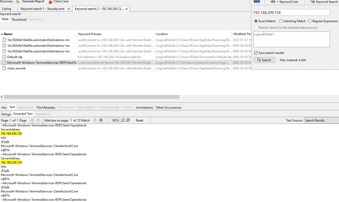
Task: Click the Default.rdp file icon
Action: [x=4, y=57]
